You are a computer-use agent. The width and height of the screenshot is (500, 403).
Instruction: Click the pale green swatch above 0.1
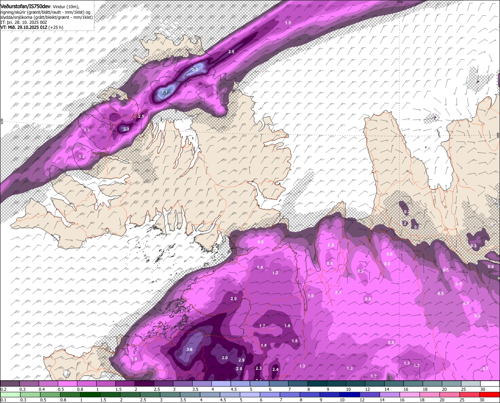pos(10,395)
